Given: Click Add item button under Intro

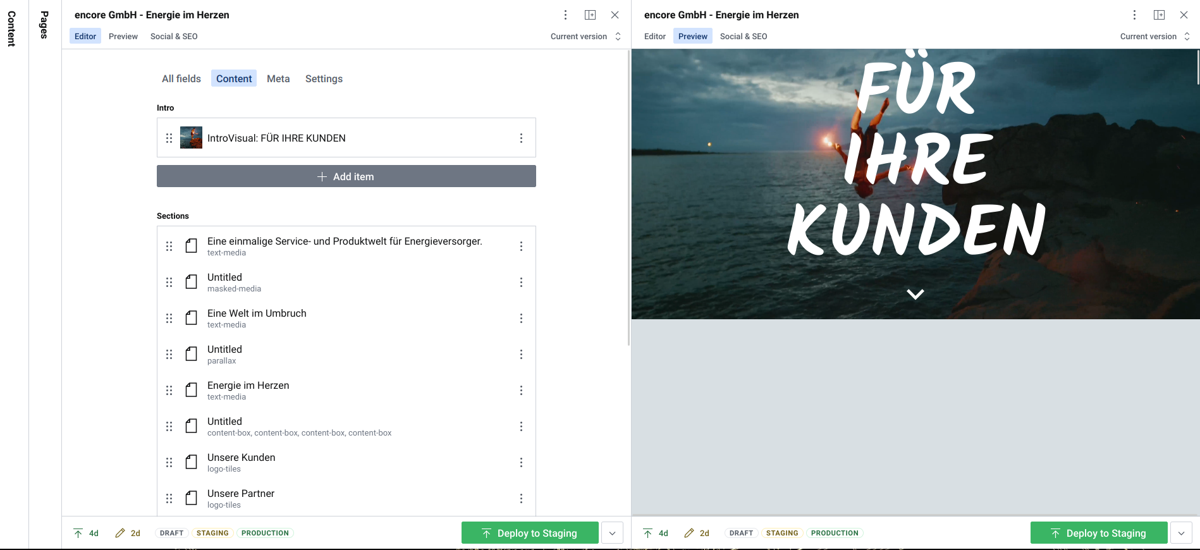Looking at the screenshot, I should [346, 176].
